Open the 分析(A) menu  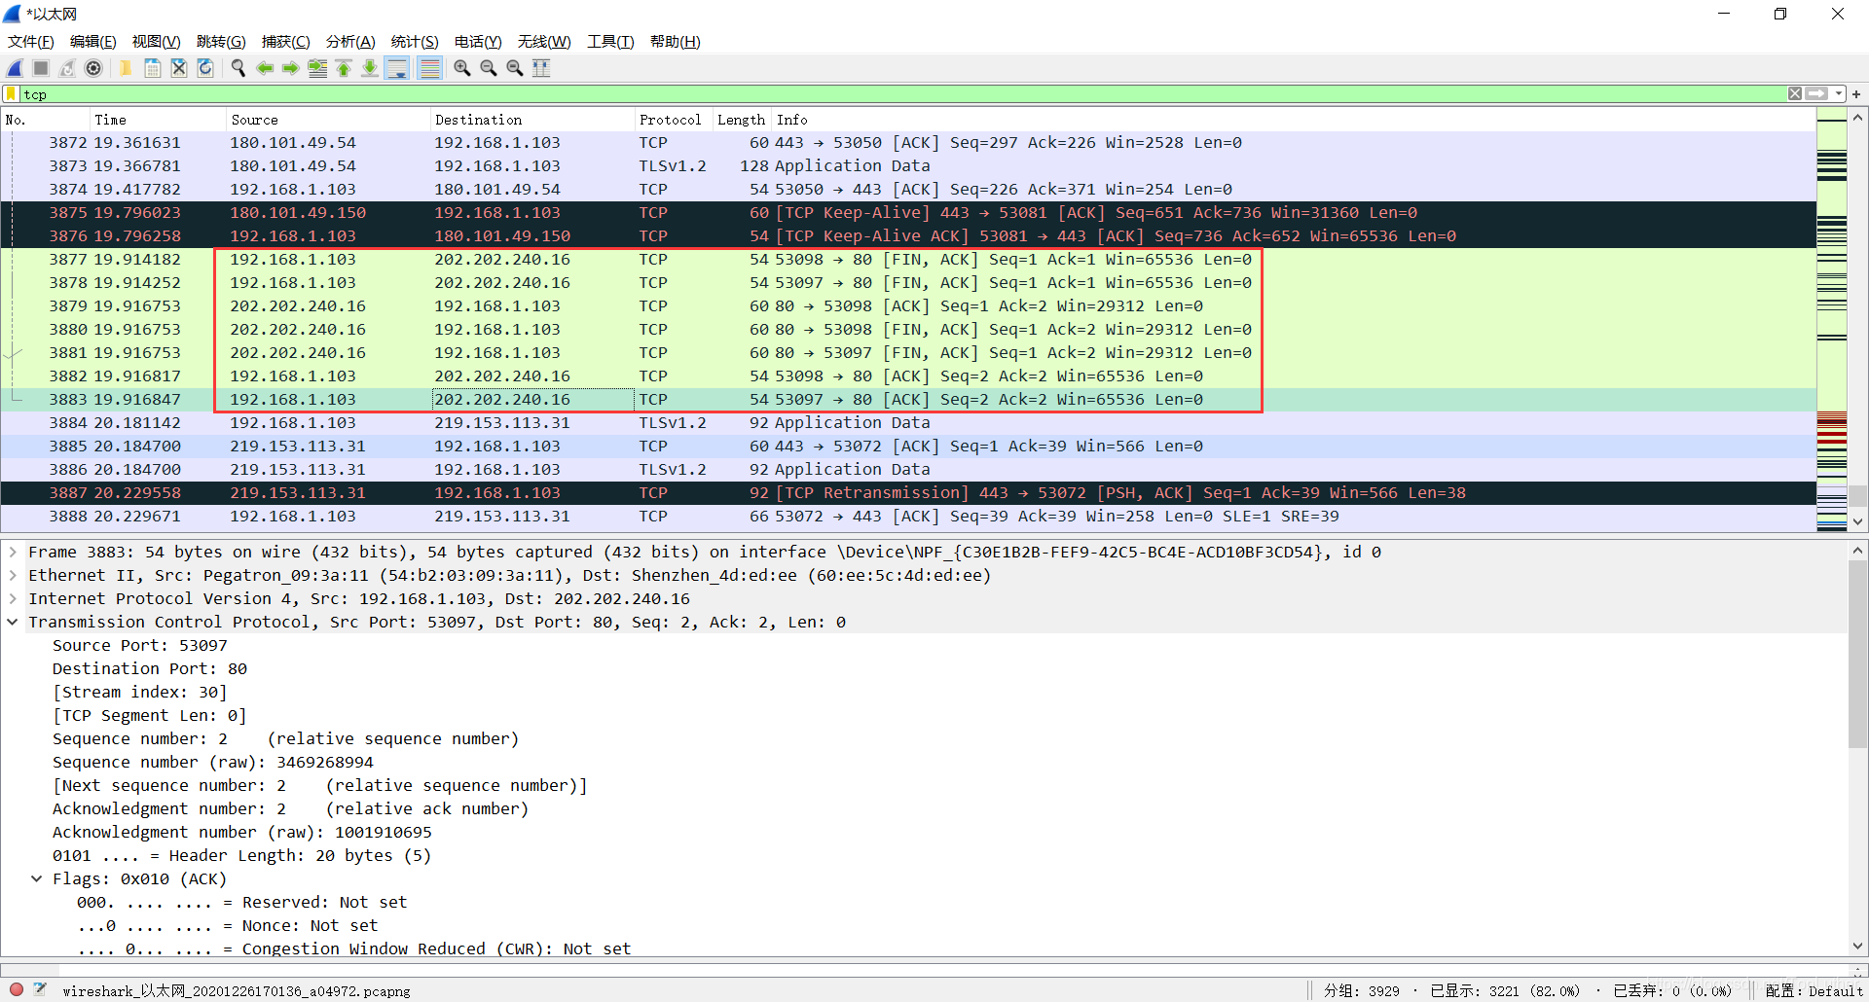coord(350,42)
